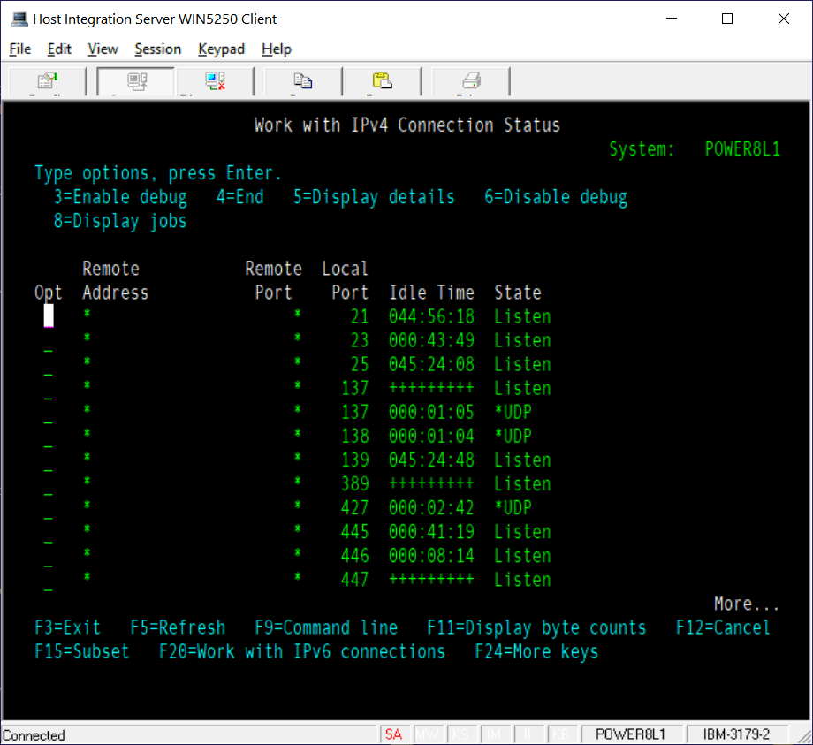Click the MW status bar indicator

tap(429, 734)
